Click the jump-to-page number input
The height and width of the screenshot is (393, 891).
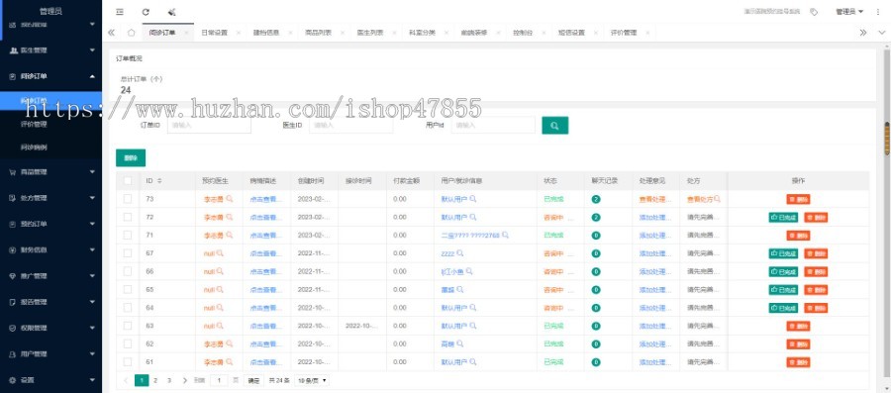tap(219, 380)
